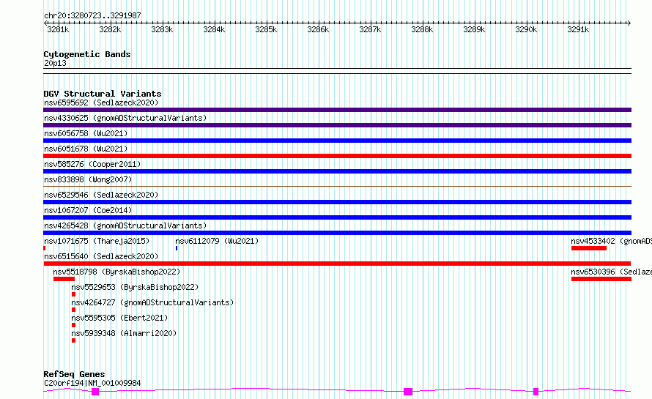Viewport: 652px width, 399px height.
Task: Select the blue bar under nsv6056758
Action: pyautogui.click(x=337, y=141)
